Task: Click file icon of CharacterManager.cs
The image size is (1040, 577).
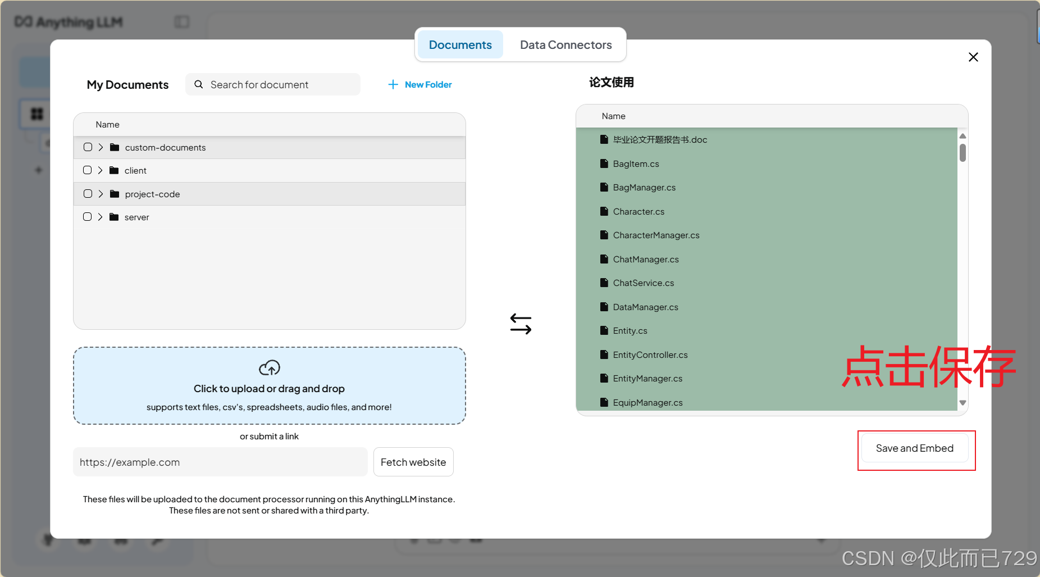Action: coord(604,235)
